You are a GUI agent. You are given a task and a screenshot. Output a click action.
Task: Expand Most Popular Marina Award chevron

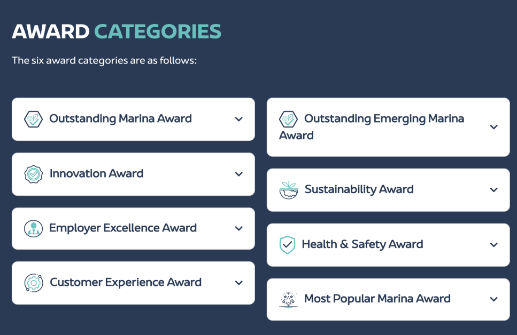[494, 299]
